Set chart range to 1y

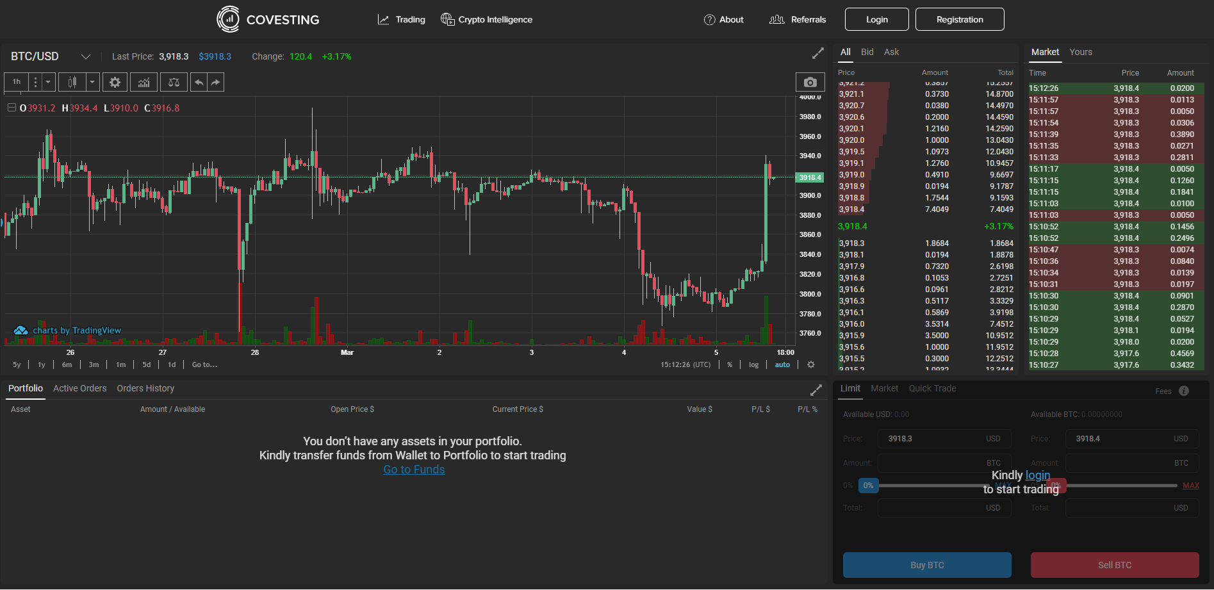42,365
